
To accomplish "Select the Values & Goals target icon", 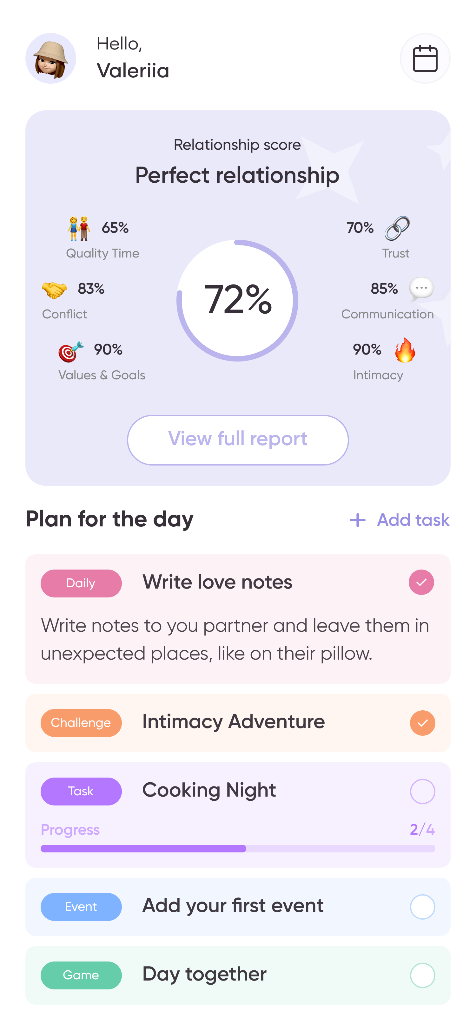I will (71, 351).
